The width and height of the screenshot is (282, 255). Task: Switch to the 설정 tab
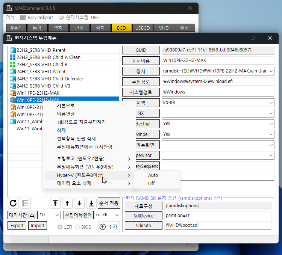click(185, 28)
